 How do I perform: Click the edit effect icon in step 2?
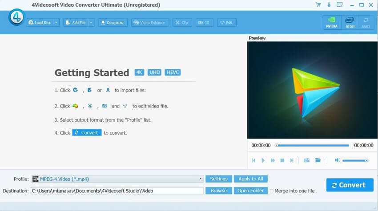coord(125,106)
